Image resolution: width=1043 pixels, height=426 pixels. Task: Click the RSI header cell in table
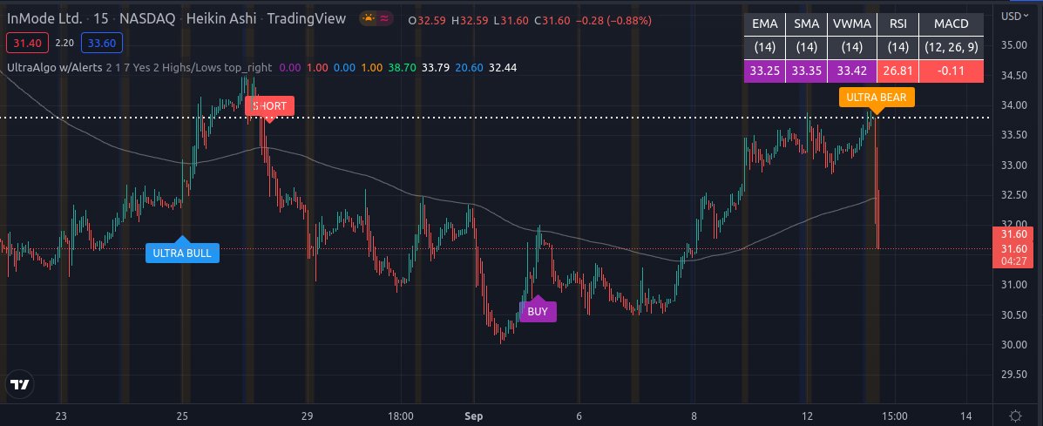click(897, 24)
